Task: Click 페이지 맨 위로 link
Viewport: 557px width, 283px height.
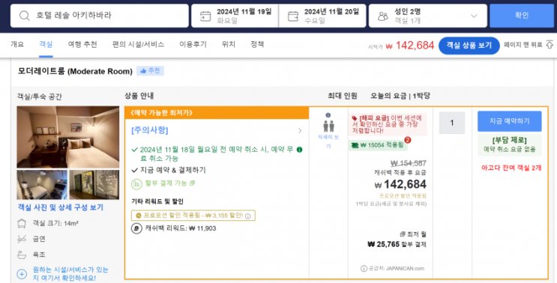Action: tap(523, 45)
